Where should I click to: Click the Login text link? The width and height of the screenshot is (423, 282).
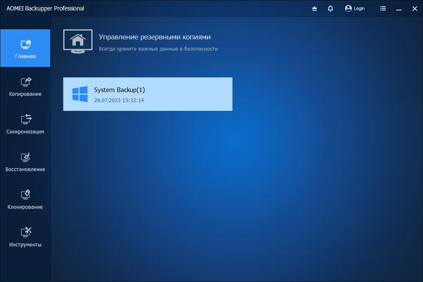point(359,9)
